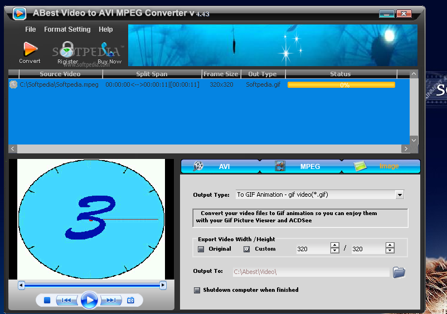Select the C:\Softpedia\Softpedia.mpeg entry
The image size is (447, 314).
[59, 84]
